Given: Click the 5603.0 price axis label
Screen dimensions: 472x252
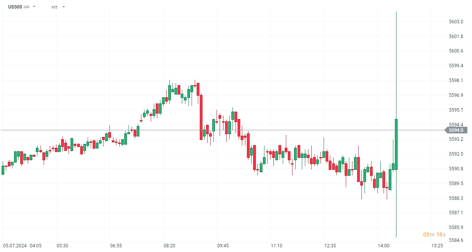Looking at the screenshot, I should tap(456, 22).
